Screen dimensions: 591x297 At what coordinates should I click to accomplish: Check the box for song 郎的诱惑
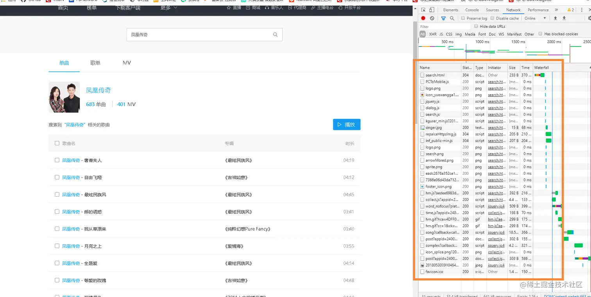click(x=57, y=211)
